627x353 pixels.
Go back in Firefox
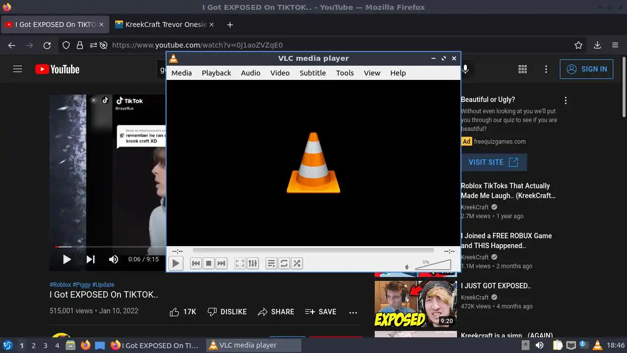[x=12, y=45]
